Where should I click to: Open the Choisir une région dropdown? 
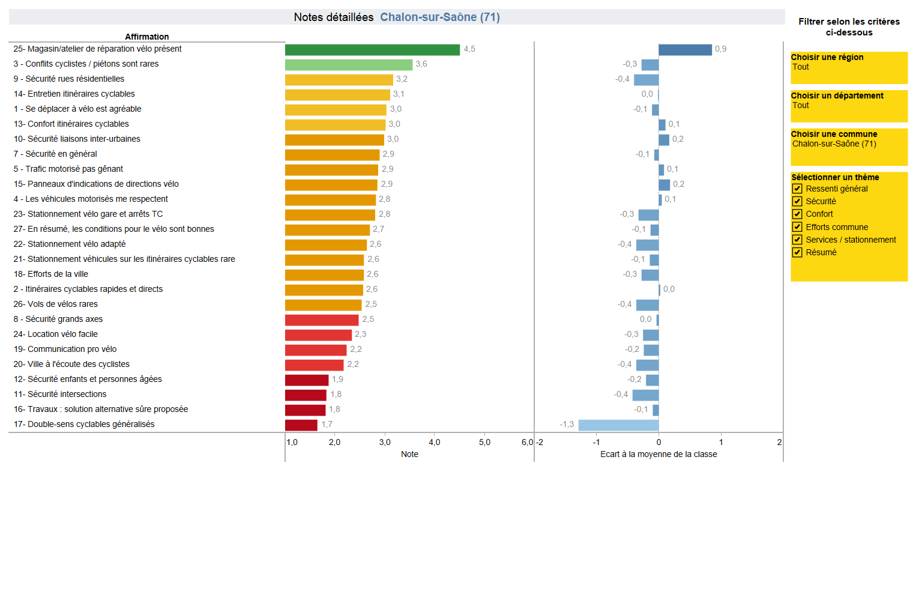coord(848,67)
